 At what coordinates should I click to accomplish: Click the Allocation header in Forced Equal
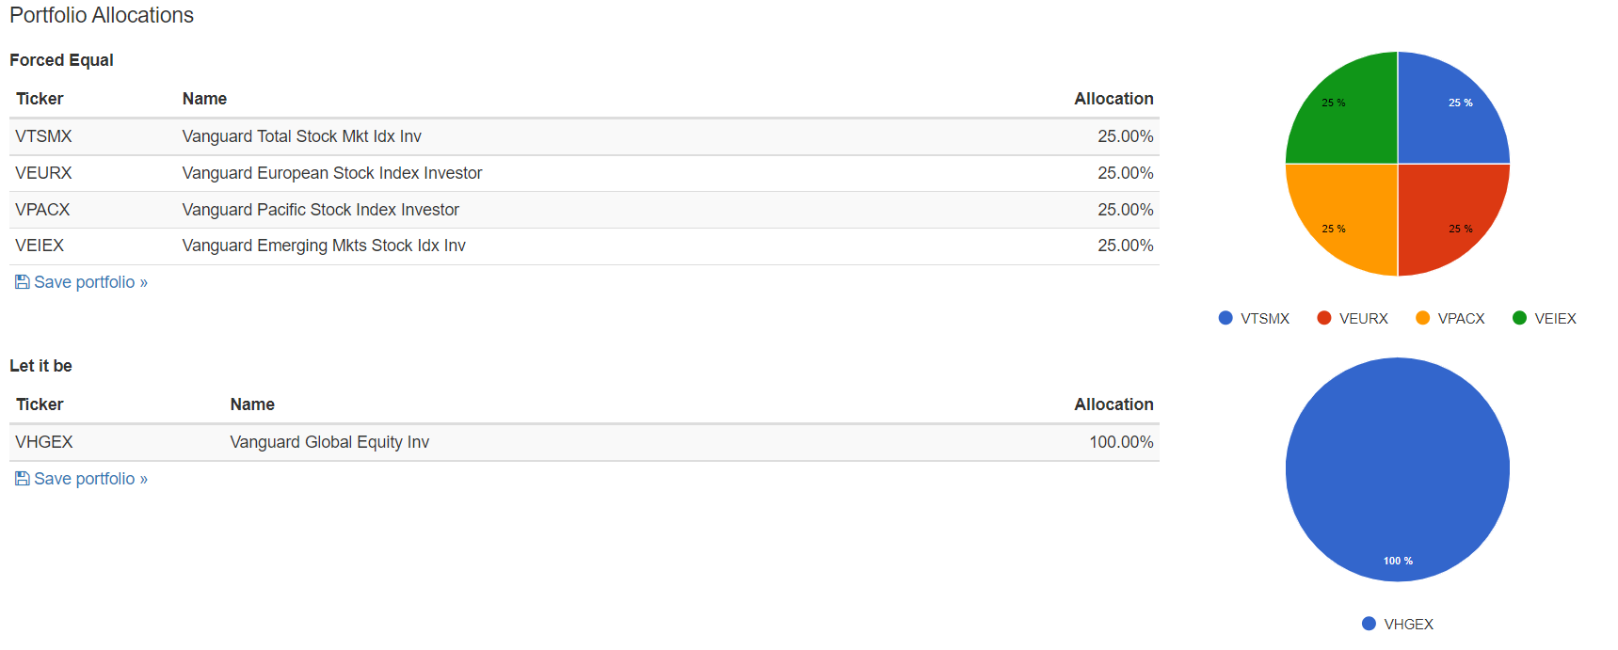(x=1113, y=99)
